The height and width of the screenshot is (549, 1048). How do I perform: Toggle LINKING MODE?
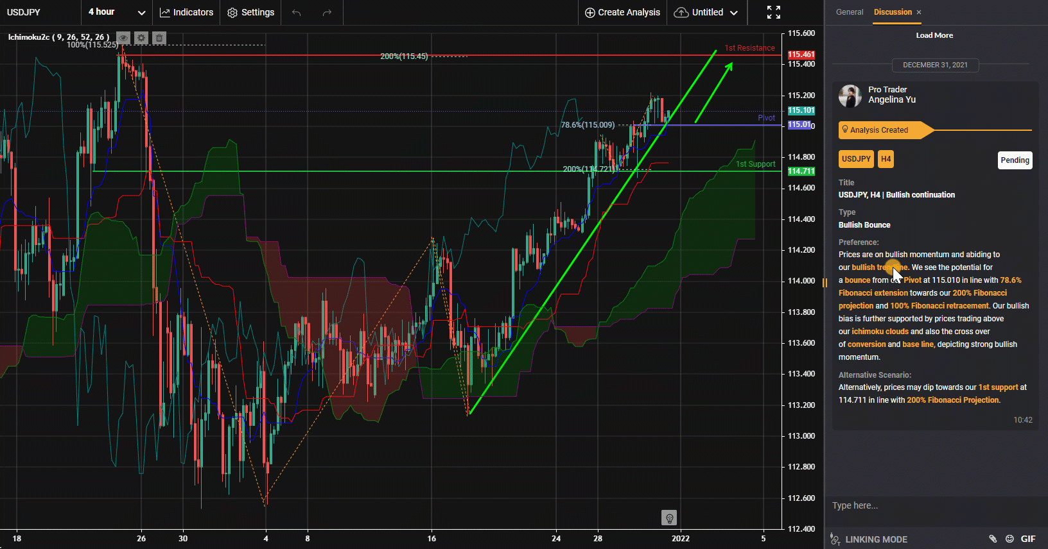[869, 539]
